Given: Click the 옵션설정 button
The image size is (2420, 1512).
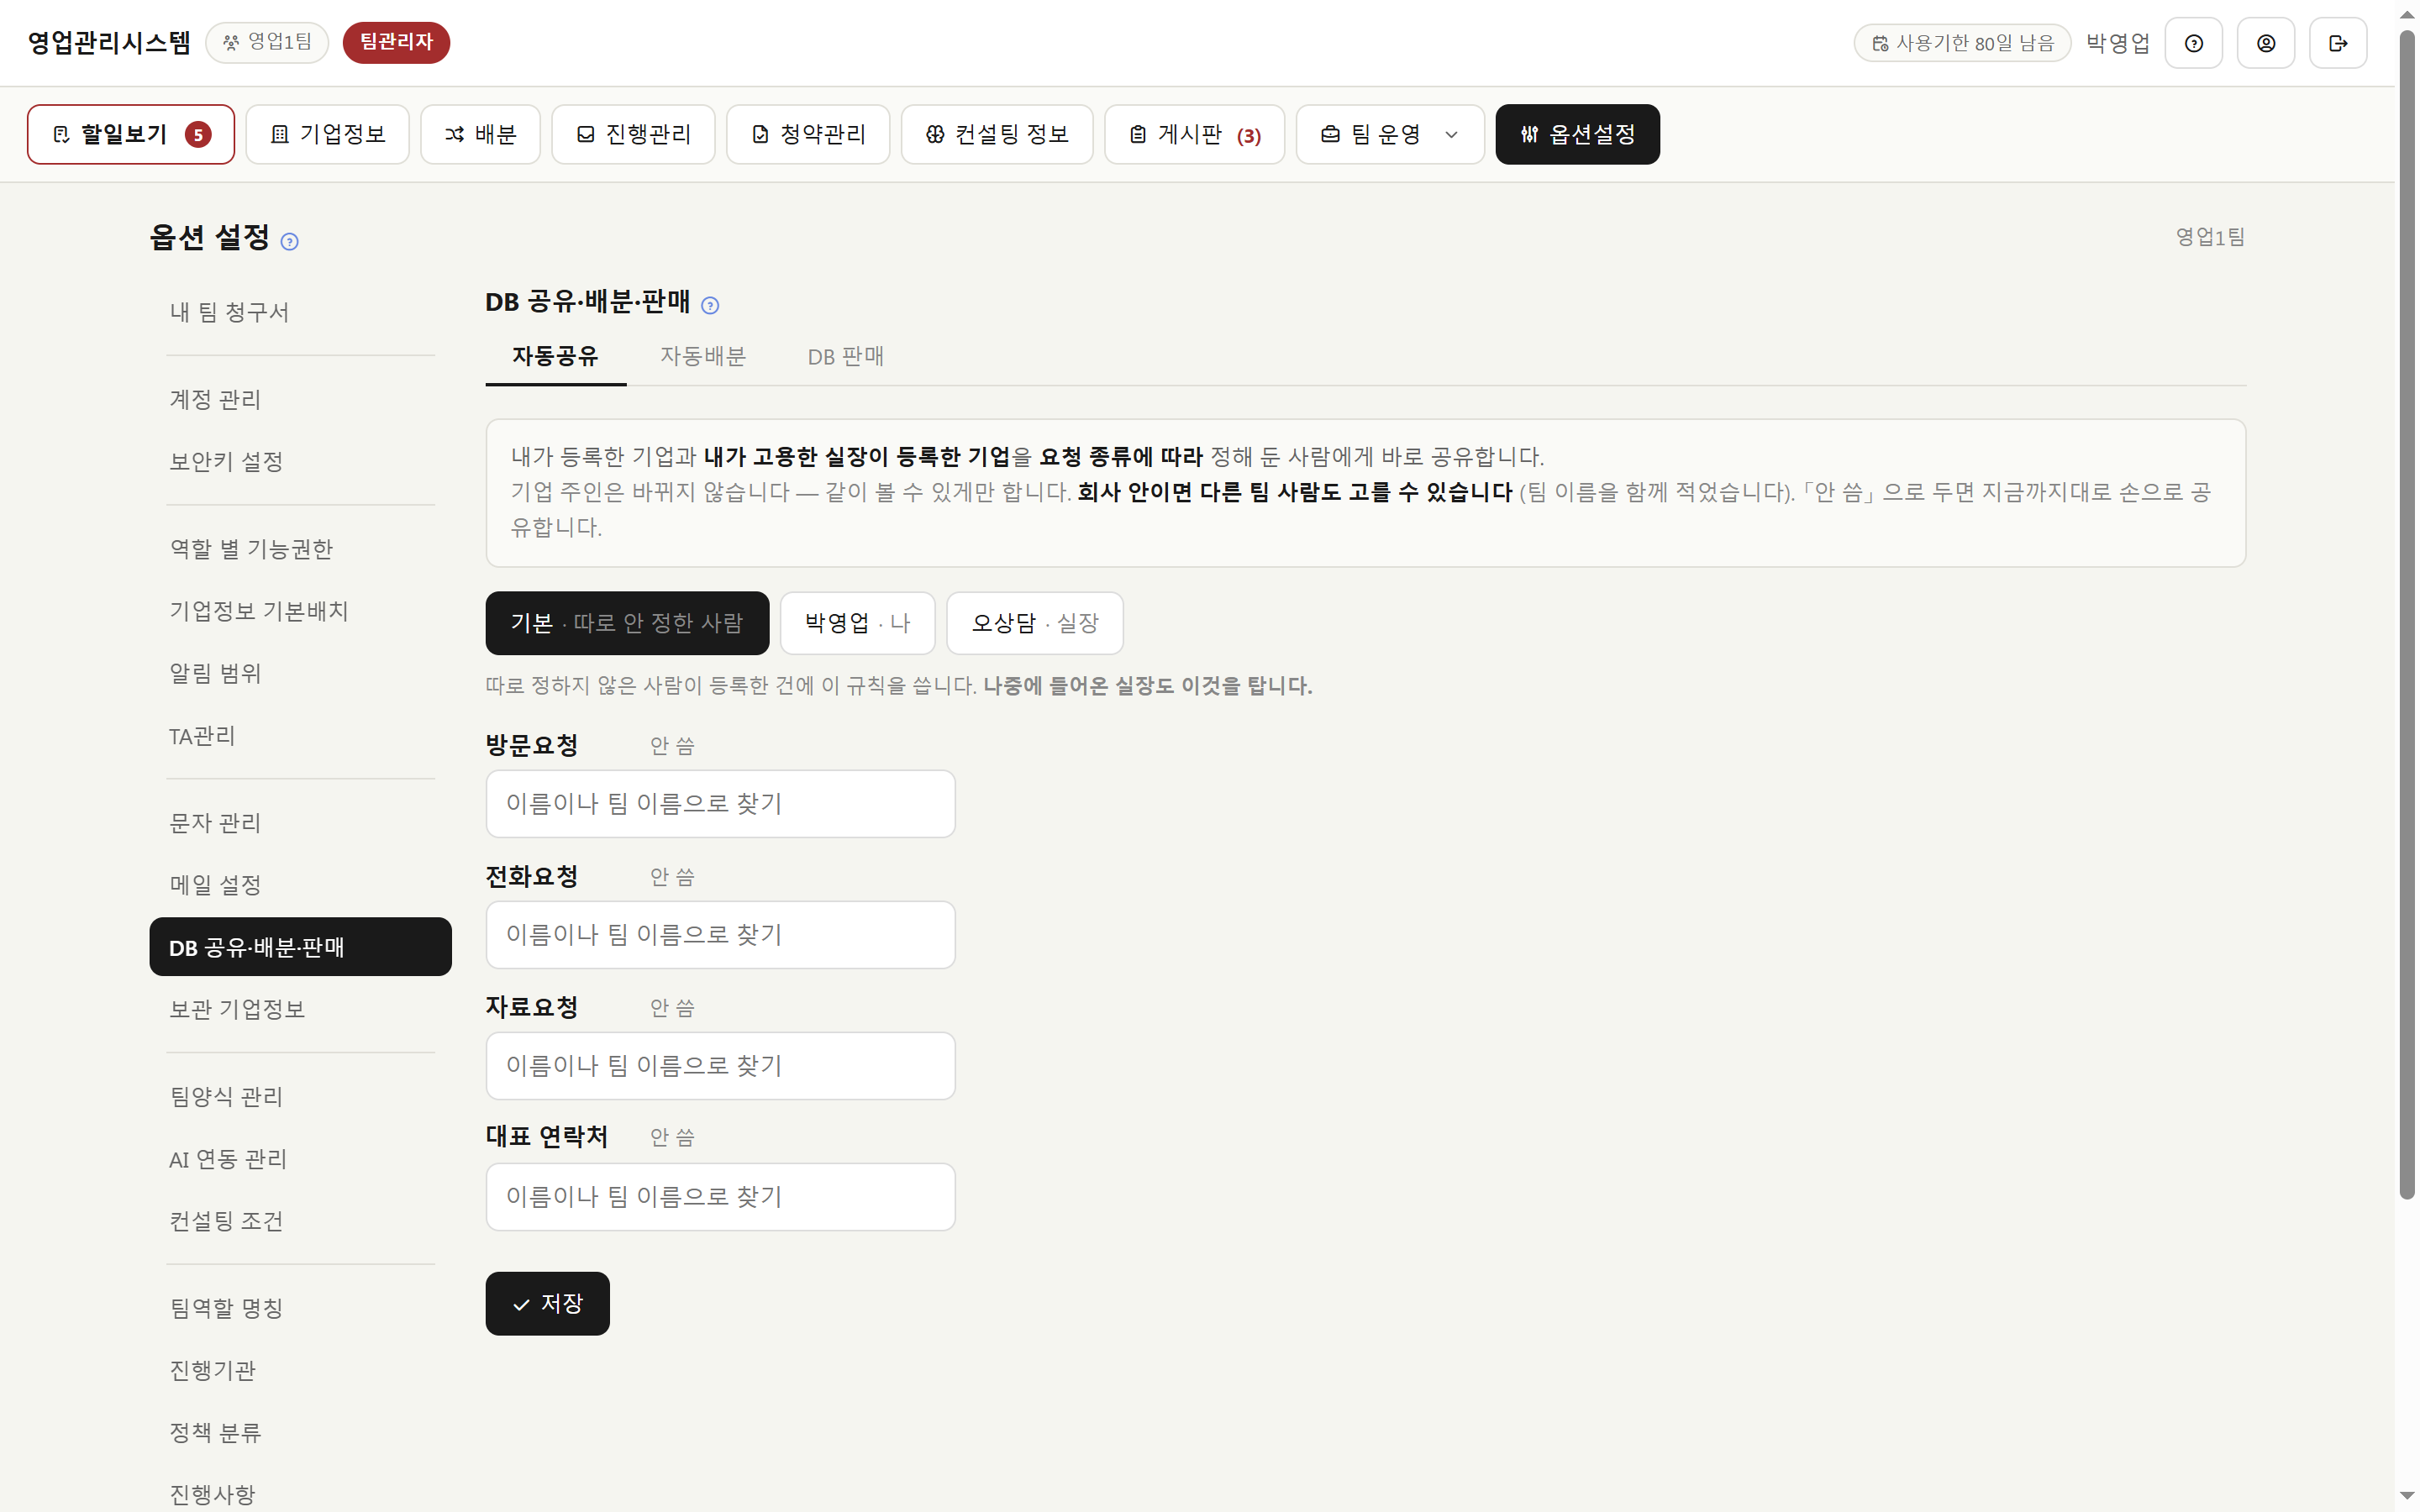Looking at the screenshot, I should click(x=1577, y=134).
